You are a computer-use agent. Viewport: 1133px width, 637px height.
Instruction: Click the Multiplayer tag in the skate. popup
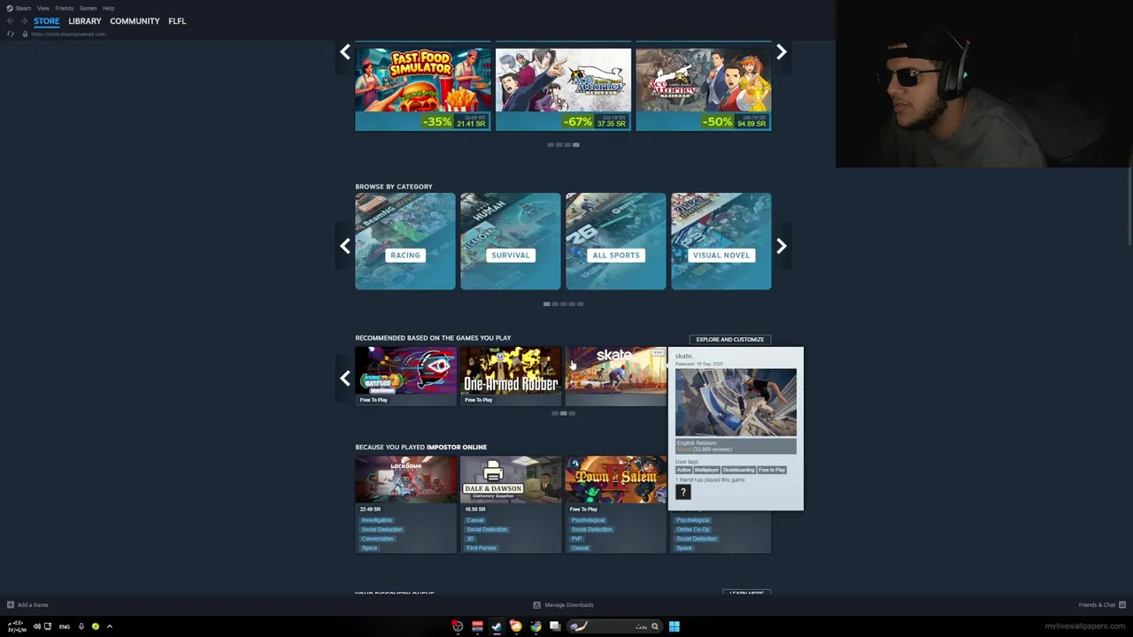pyautogui.click(x=706, y=470)
